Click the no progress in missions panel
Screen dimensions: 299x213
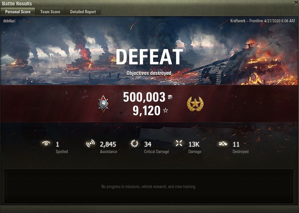point(149,186)
